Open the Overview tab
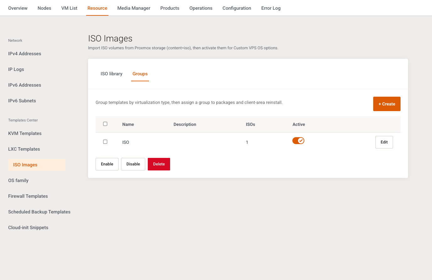Image resolution: width=432 pixels, height=280 pixels. pos(18,8)
